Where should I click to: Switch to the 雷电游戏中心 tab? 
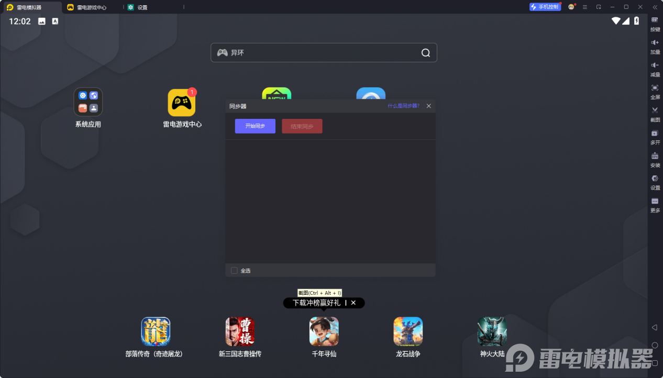coord(92,7)
